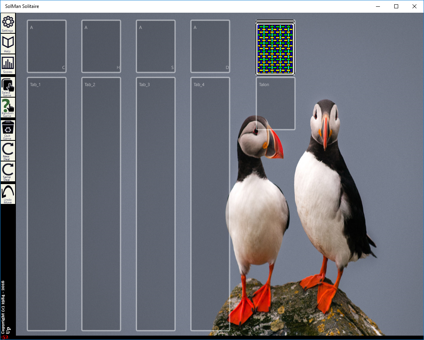Viewport: 424px width, 340px height.
Task: Select the Spades foundation slot
Action: pyautogui.click(x=156, y=46)
